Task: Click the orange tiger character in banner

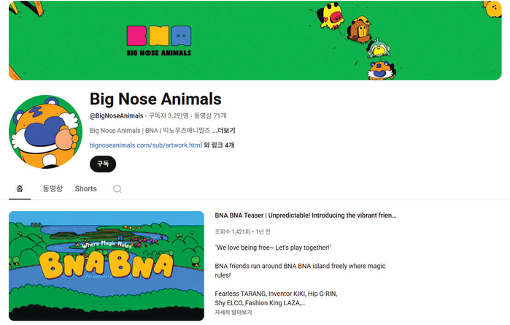Action: pyautogui.click(x=379, y=71)
